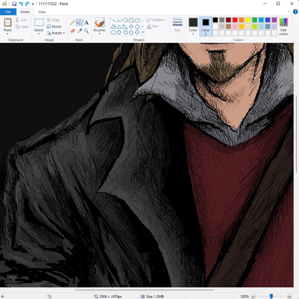
Task: Click the Undo arrow in title bar
Action: coord(21,4)
